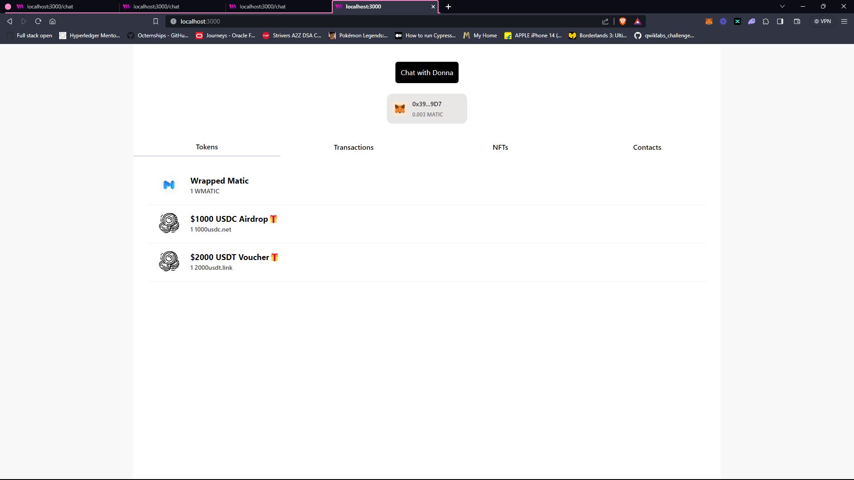The image size is (854, 480).
Task: Select the NFTs tab
Action: pyautogui.click(x=500, y=147)
